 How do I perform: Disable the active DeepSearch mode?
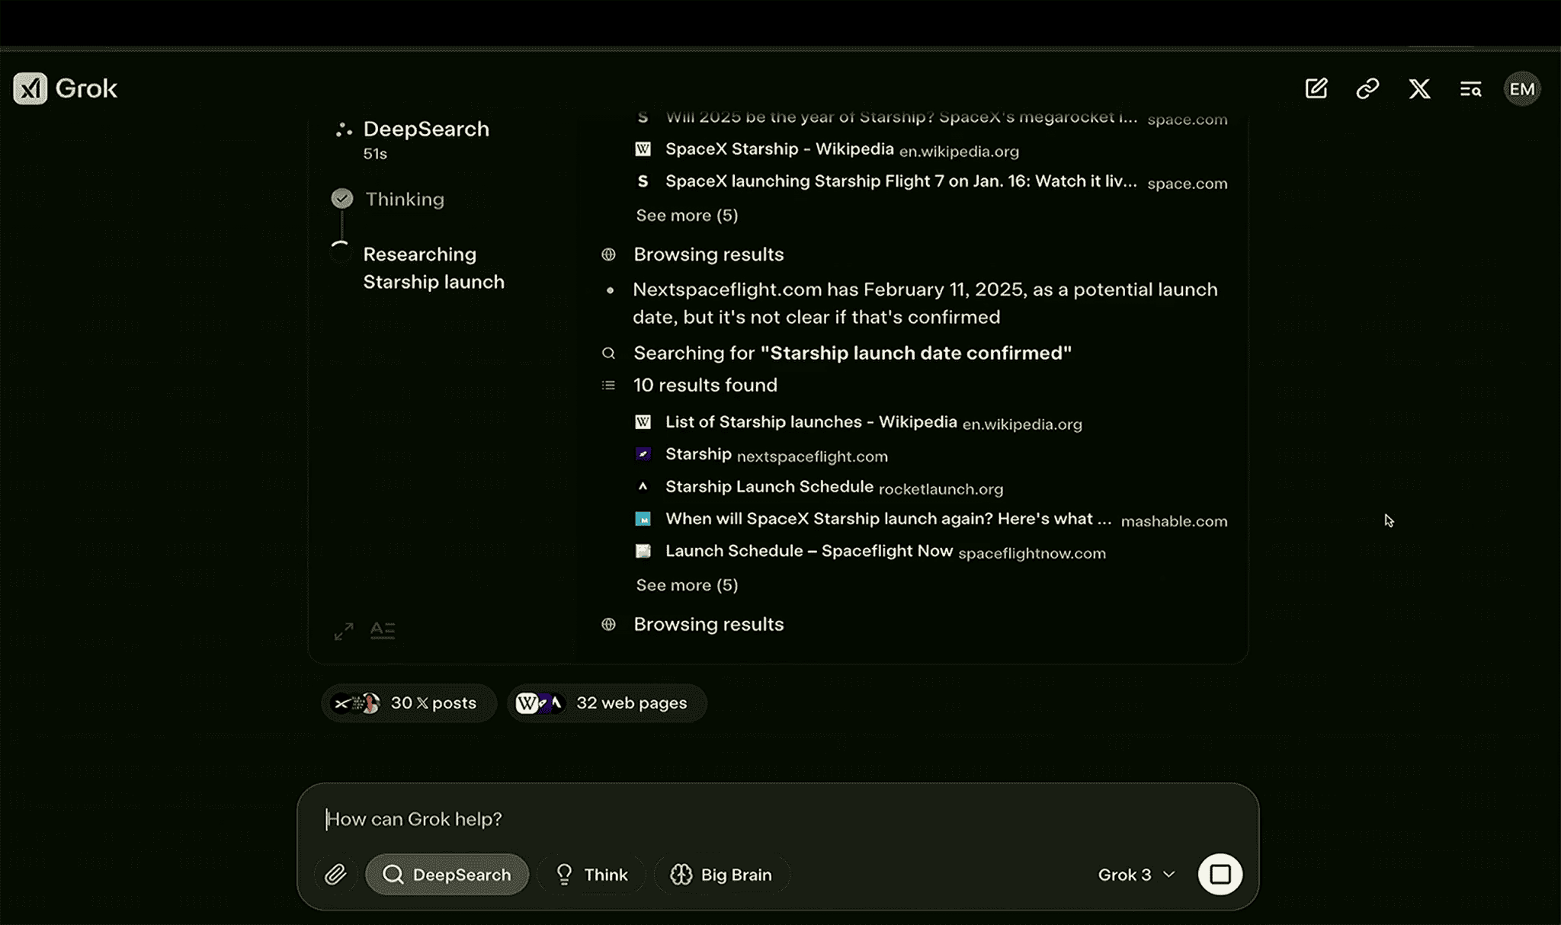coord(447,874)
